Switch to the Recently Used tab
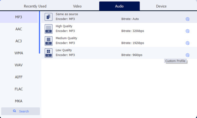Viewport: 197px width, 118px height. pos(35,6)
